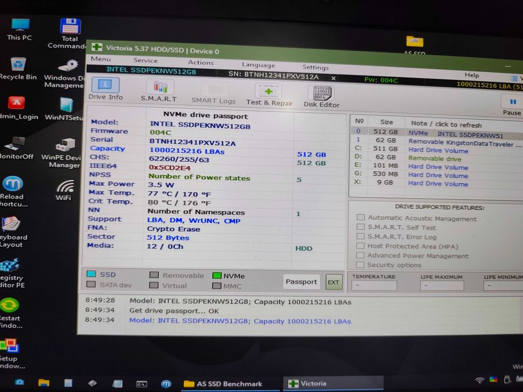Click the EXT button

[x=333, y=282]
